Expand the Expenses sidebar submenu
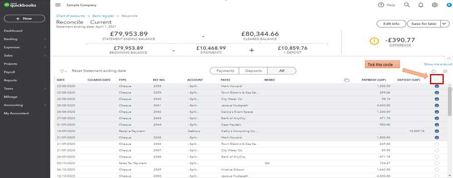 pos(45,47)
